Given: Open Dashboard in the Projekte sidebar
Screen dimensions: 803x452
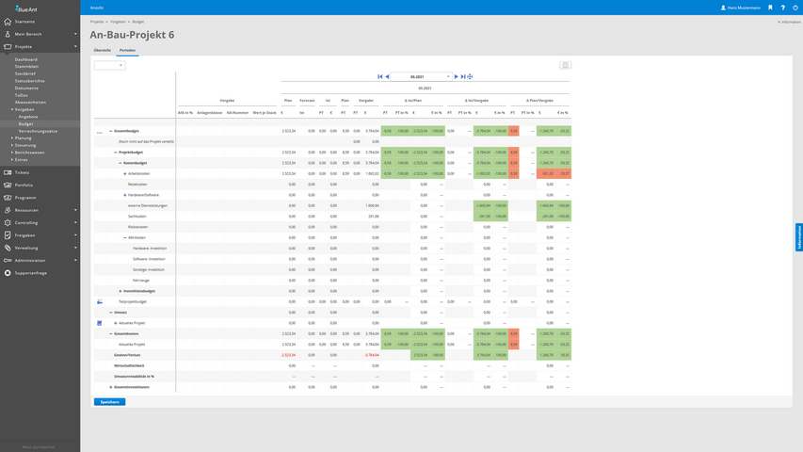Looking at the screenshot, I should (26, 59).
